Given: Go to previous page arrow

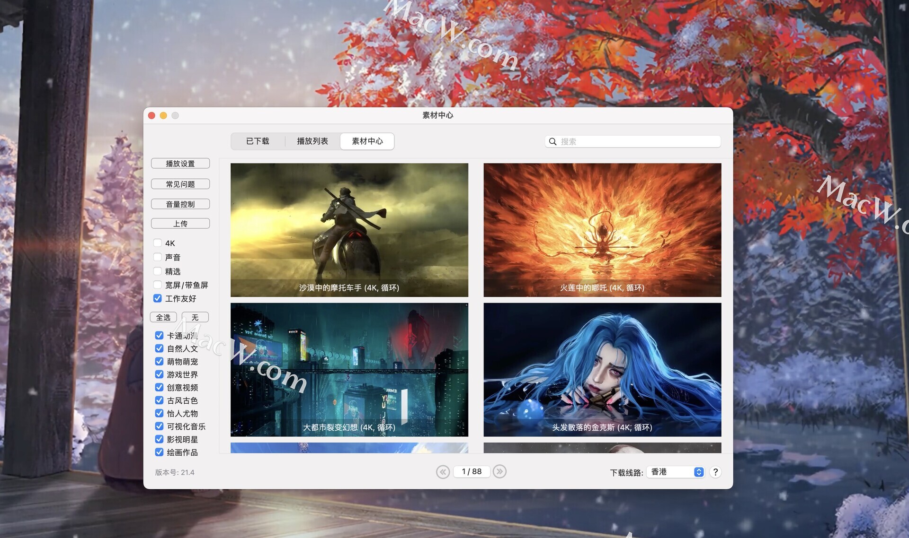Looking at the screenshot, I should click(443, 472).
